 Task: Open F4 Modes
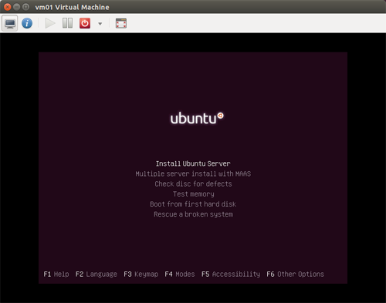point(180,274)
